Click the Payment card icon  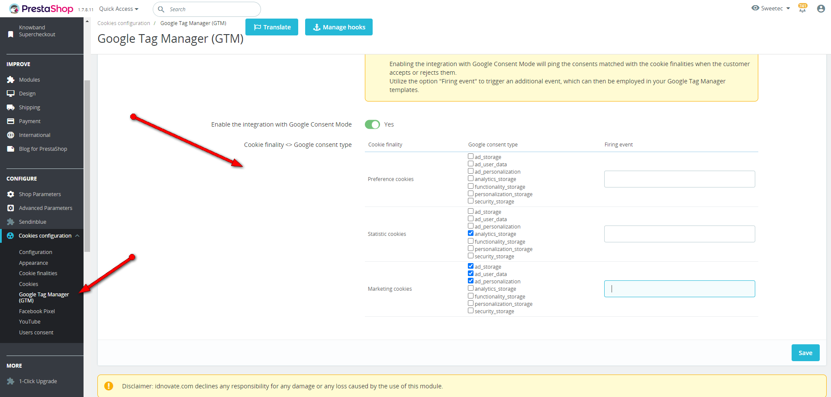click(11, 121)
